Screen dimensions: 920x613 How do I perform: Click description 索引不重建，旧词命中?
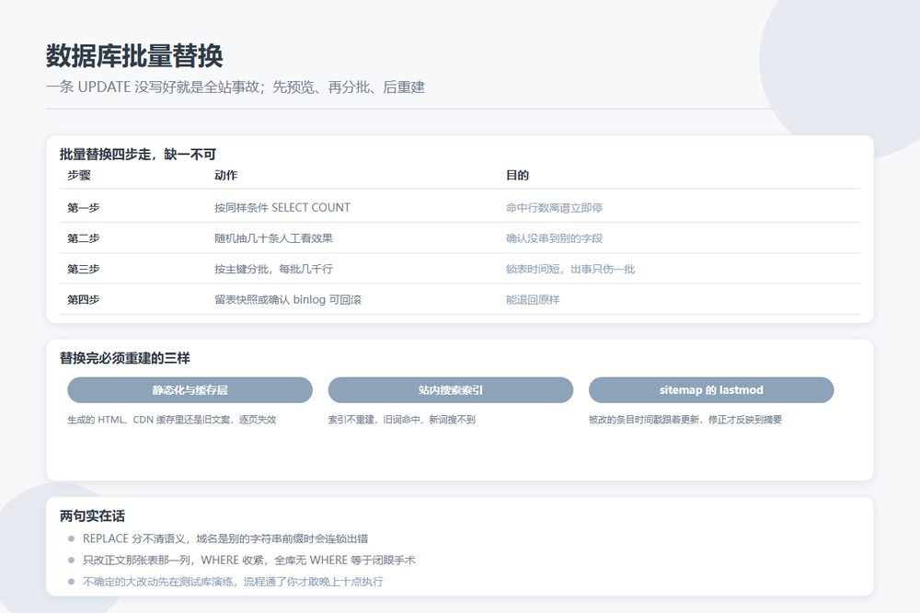(x=401, y=419)
